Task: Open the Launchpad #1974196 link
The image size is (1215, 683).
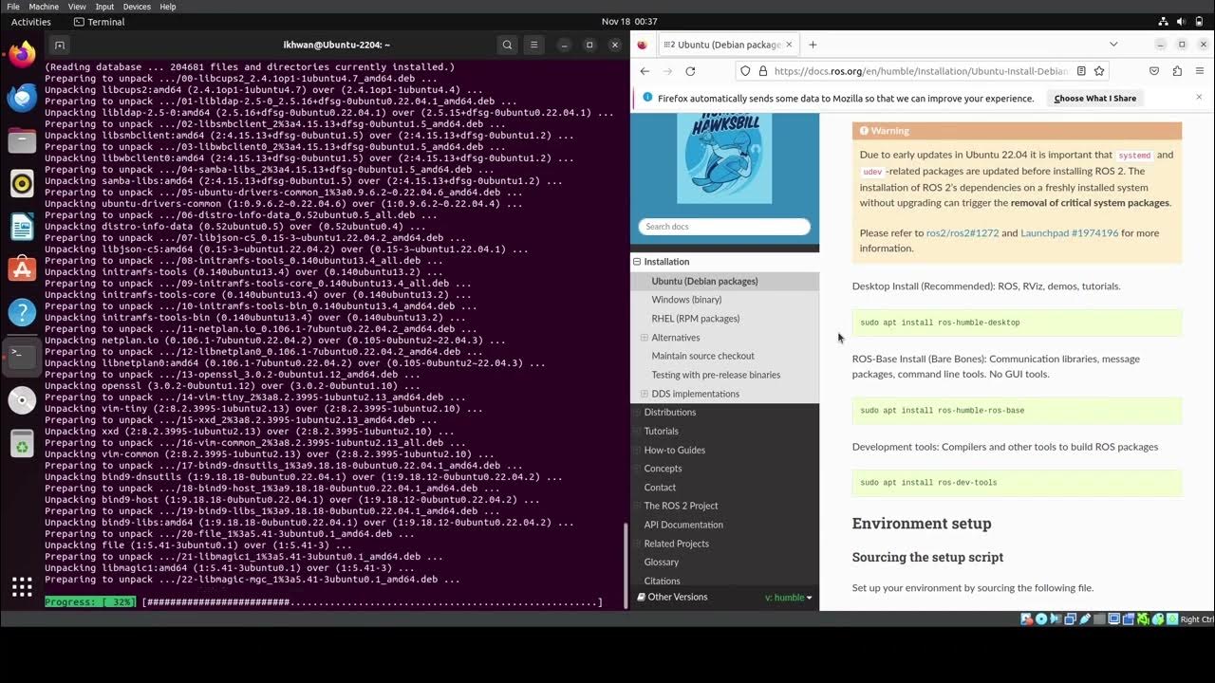Action: [x=1070, y=233]
